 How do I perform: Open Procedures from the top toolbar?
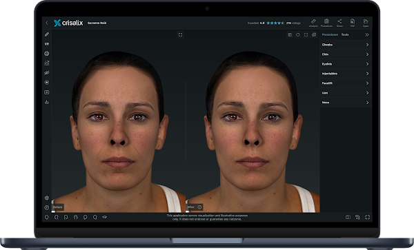(x=326, y=23)
